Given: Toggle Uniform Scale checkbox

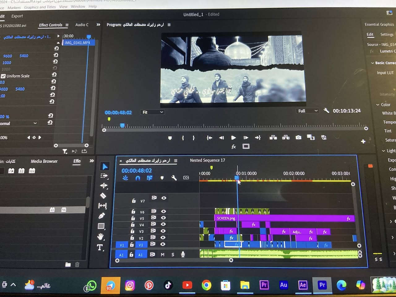Looking at the screenshot, I should click(3, 76).
